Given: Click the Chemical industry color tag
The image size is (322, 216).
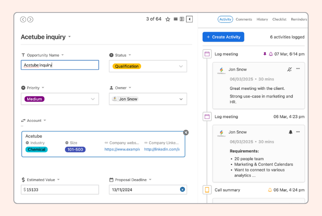Looking at the screenshot, I should tap(36, 149).
